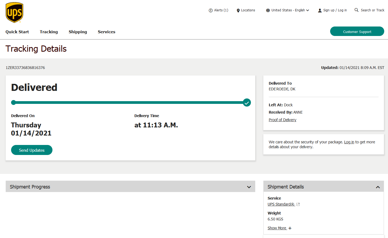Click the Tracking Details page heading

[36, 49]
